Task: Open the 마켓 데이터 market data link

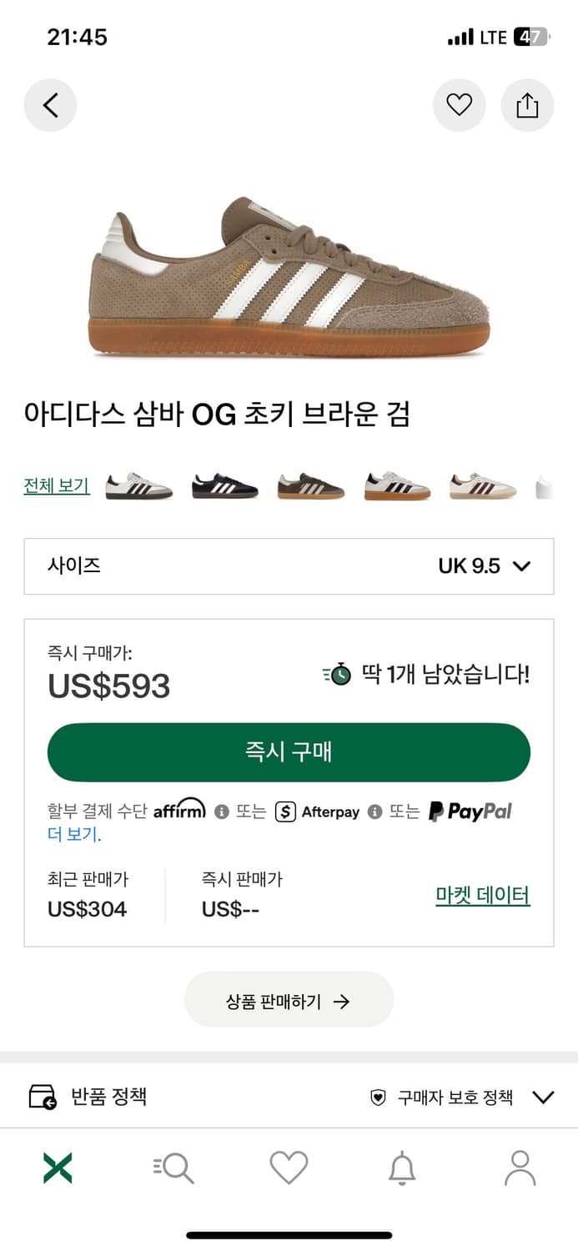Action: [483, 894]
